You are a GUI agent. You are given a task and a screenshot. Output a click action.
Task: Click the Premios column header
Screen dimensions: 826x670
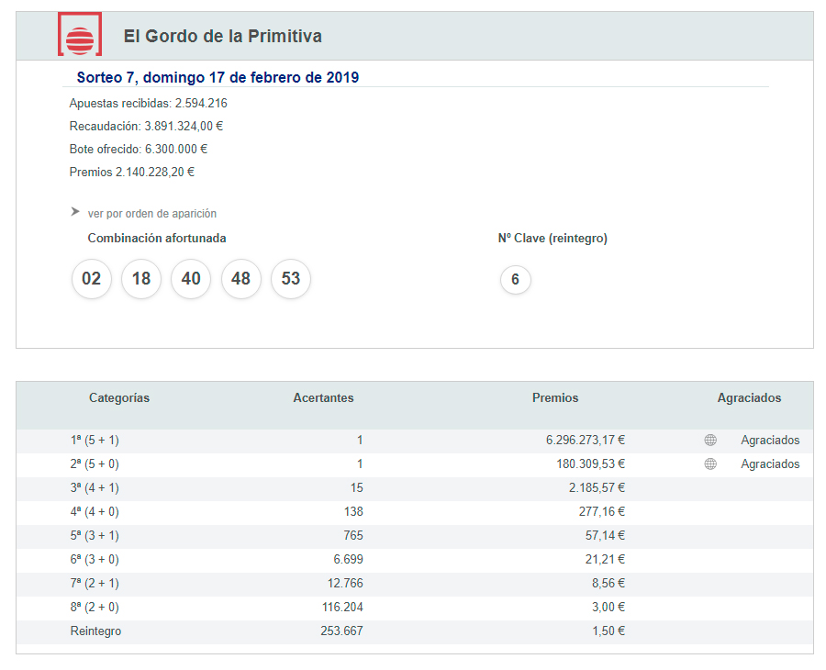point(555,398)
